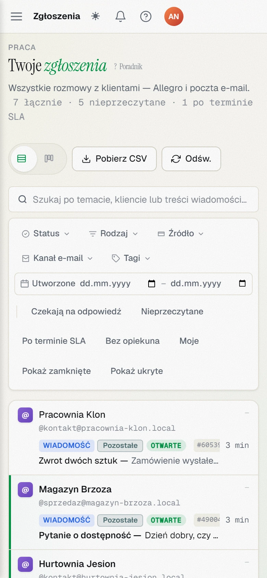Open the help question mark icon
The width and height of the screenshot is (267, 578).
pyautogui.click(x=146, y=16)
